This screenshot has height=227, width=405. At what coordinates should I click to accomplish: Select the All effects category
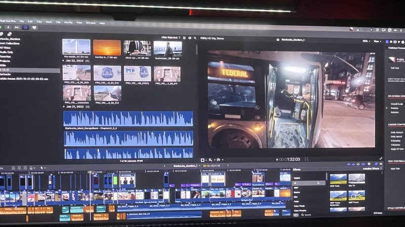tap(309, 183)
